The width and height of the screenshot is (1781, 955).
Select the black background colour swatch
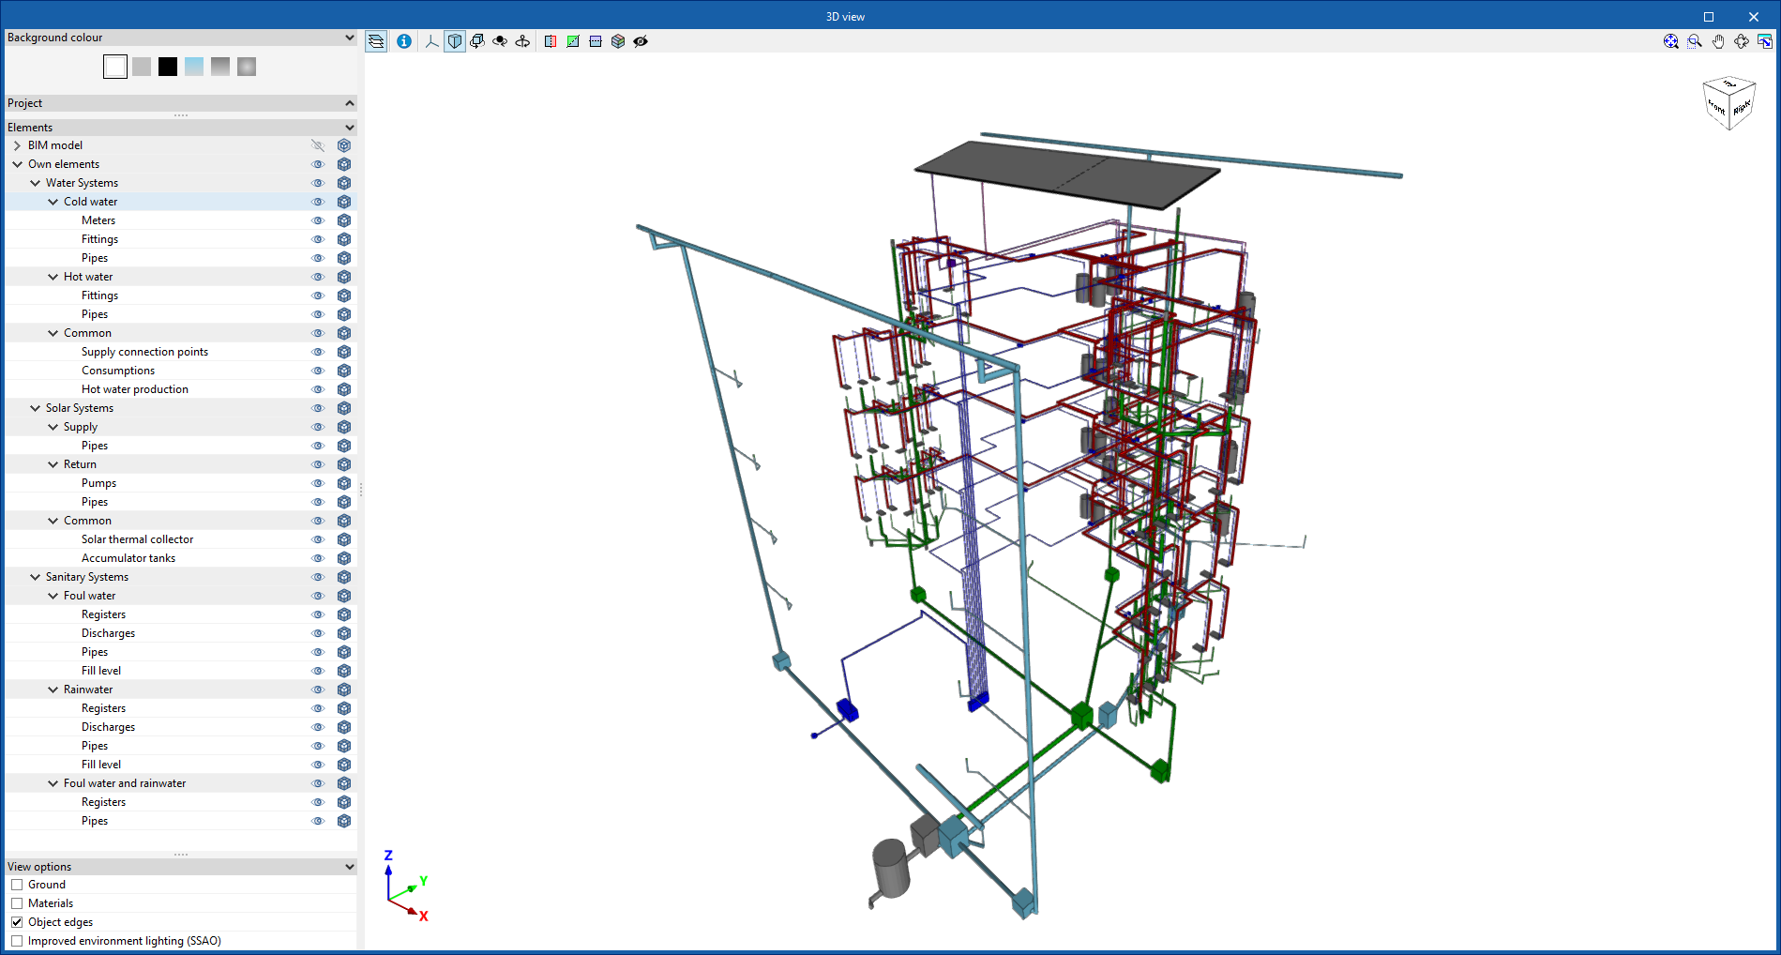click(x=167, y=66)
